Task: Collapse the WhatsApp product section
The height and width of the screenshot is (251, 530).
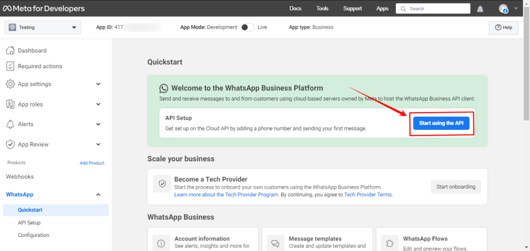Action: tap(98, 194)
